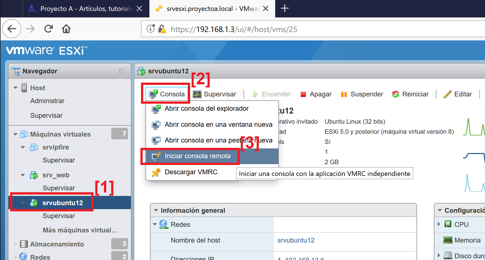Select the srvipfire virtual machine
The height and width of the screenshot is (260, 485).
56,147
